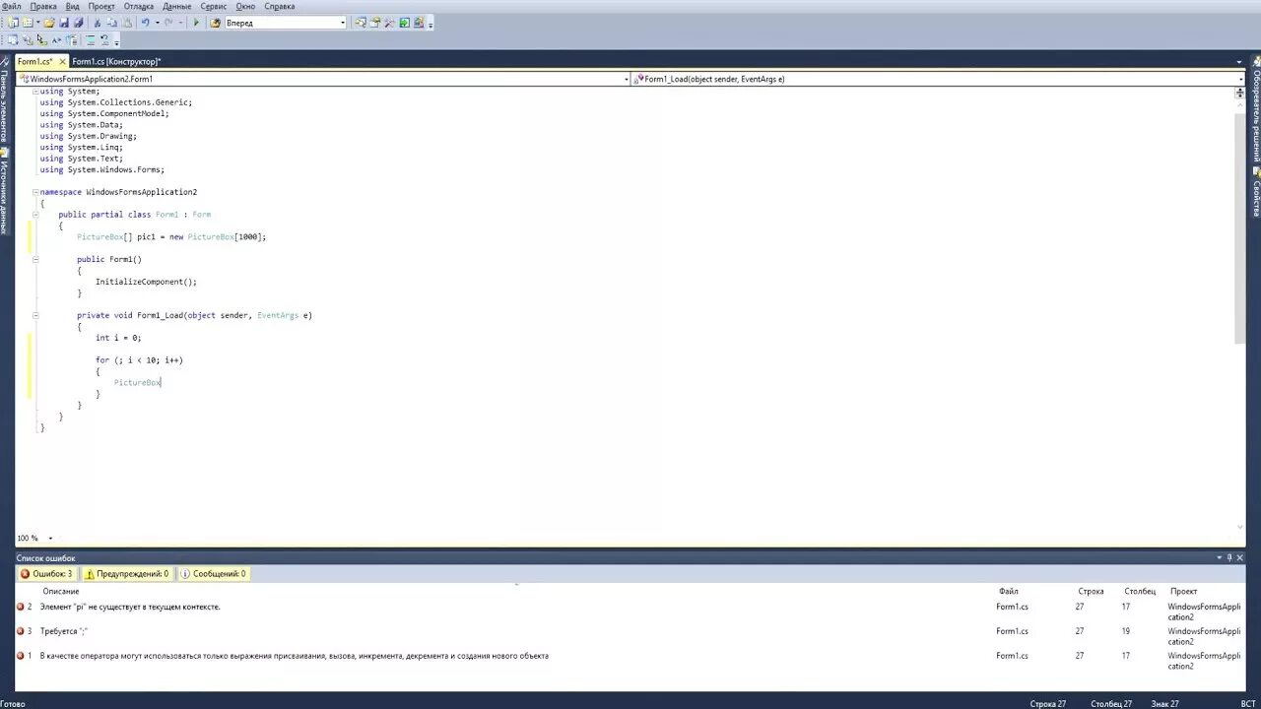Click the icon left of Вперед combo box
The image size is (1261, 709).
pos(215,23)
